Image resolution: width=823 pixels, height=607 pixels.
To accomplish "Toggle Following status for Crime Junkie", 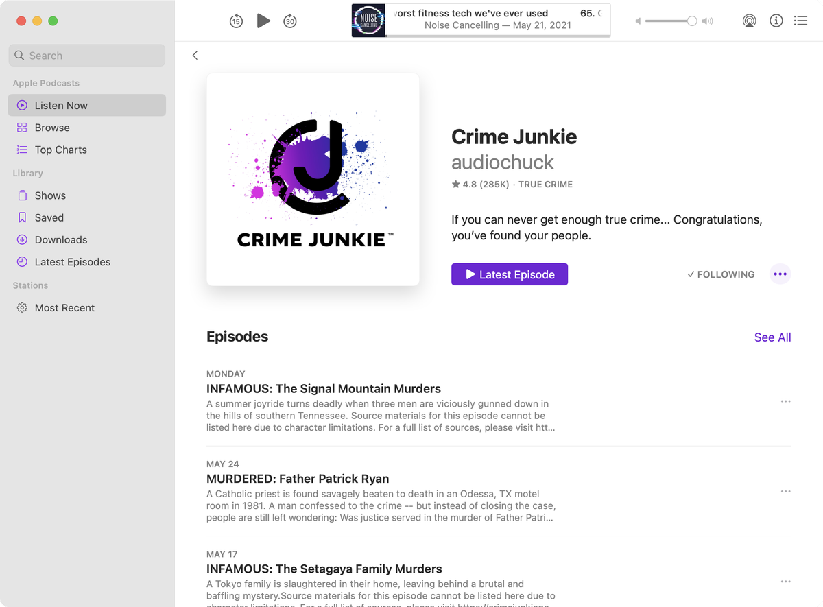I will point(720,274).
